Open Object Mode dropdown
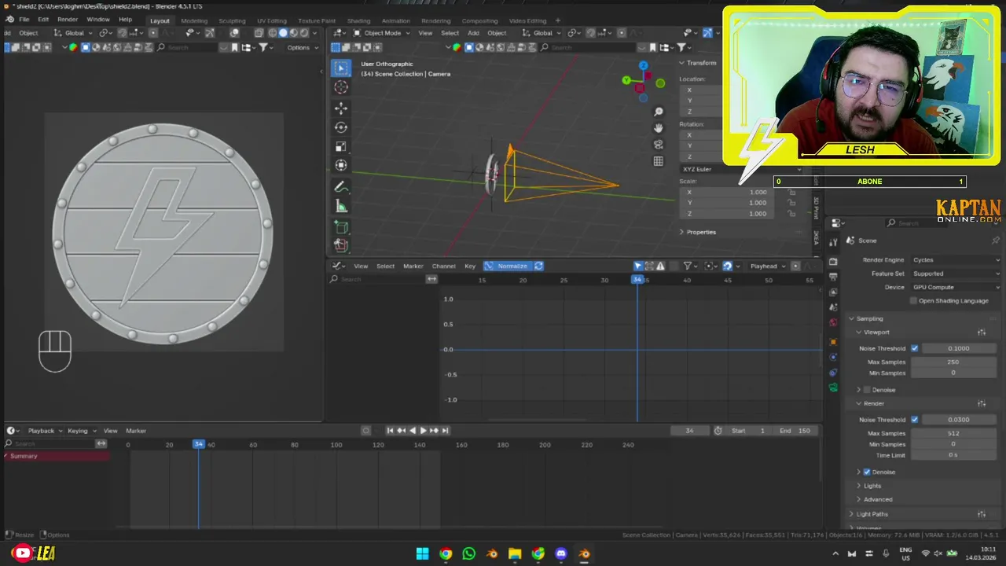The width and height of the screenshot is (1006, 566). pos(381,33)
